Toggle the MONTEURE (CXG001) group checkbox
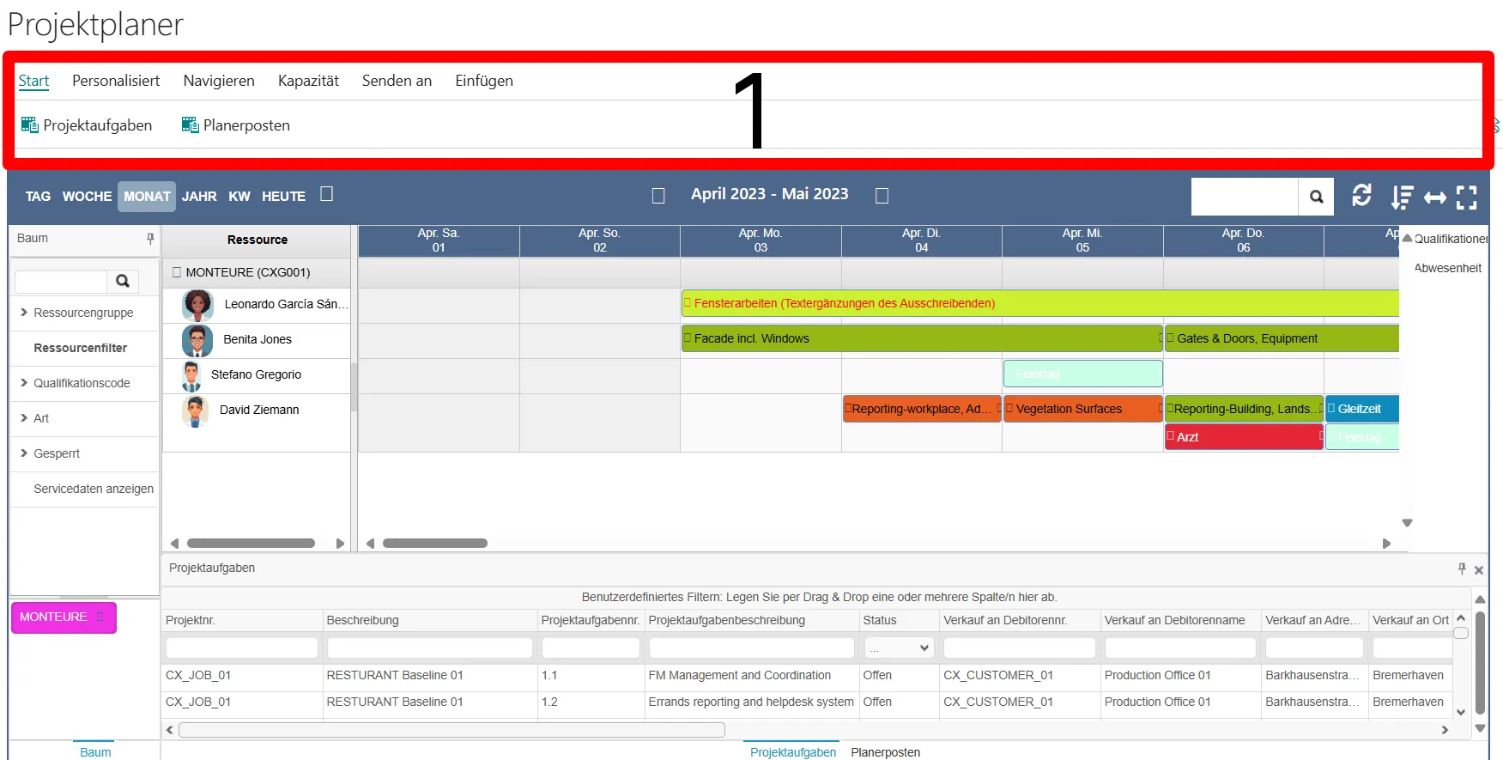The width and height of the screenshot is (1503, 760). coord(177,272)
